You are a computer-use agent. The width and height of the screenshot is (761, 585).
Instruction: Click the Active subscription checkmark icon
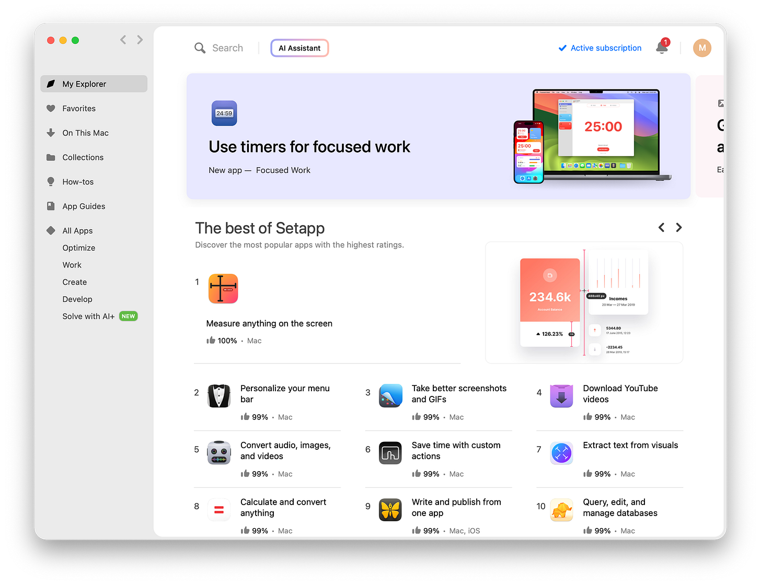[x=562, y=48]
